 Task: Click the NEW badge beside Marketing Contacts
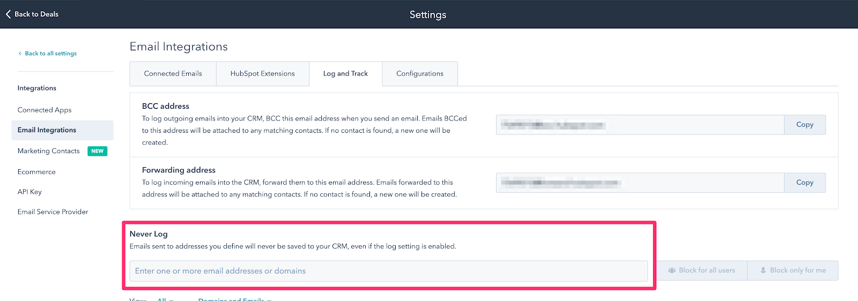point(97,151)
